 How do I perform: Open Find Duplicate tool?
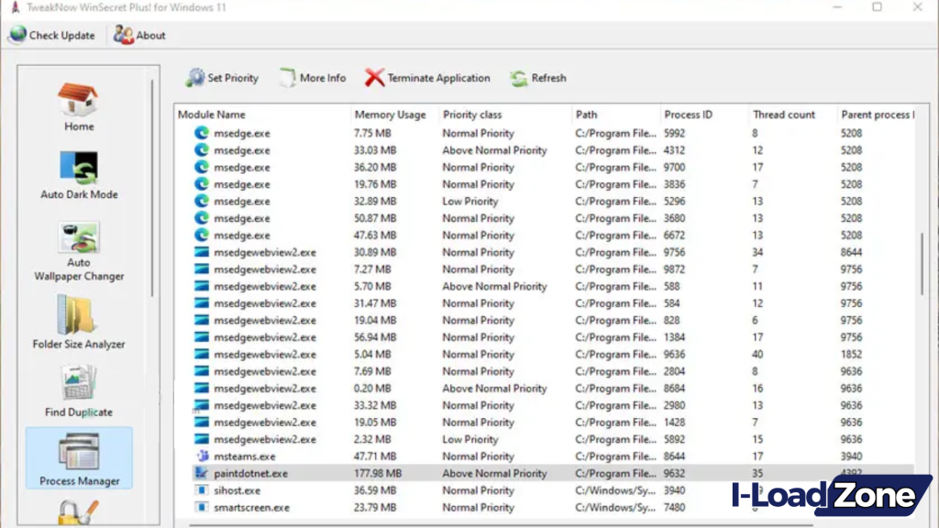pyautogui.click(x=79, y=390)
